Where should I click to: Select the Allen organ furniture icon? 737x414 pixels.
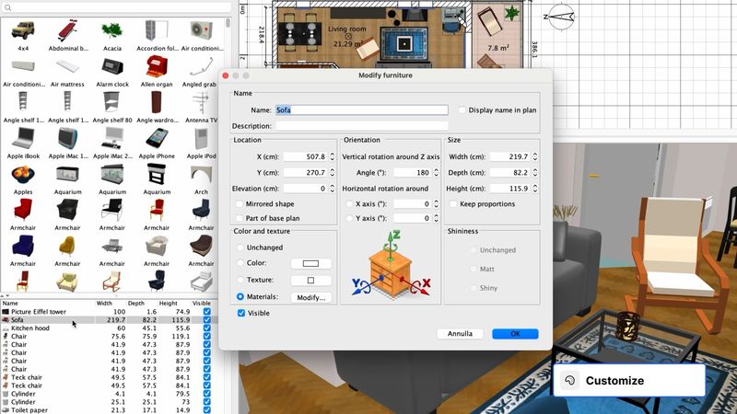coord(157,66)
